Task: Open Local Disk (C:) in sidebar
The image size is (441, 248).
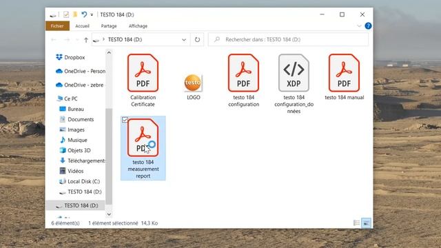Action: 80,182
